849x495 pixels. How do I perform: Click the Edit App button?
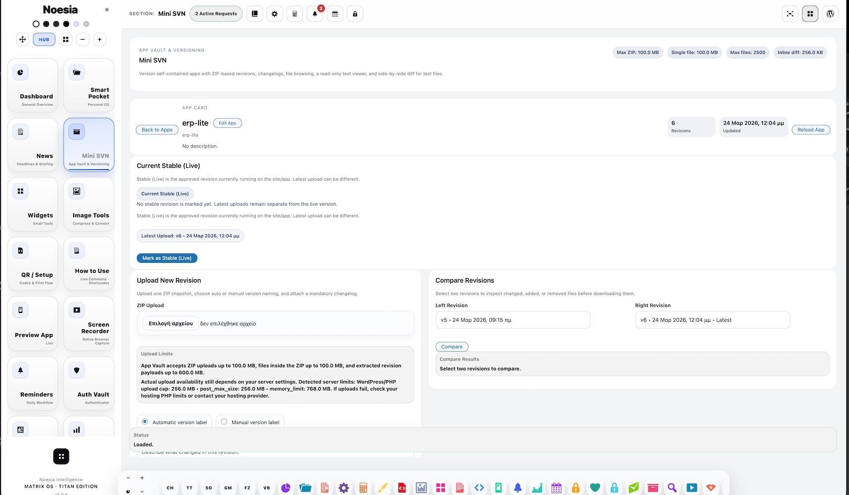(x=227, y=123)
